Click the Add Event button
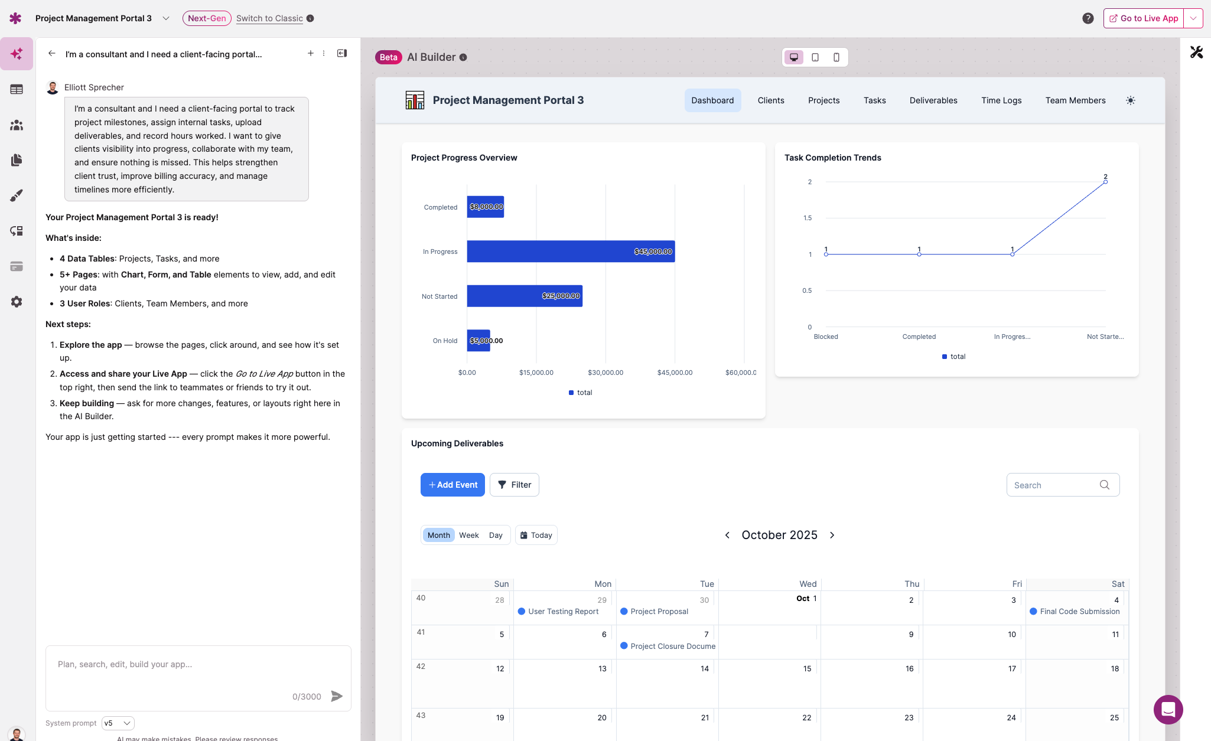 click(453, 485)
